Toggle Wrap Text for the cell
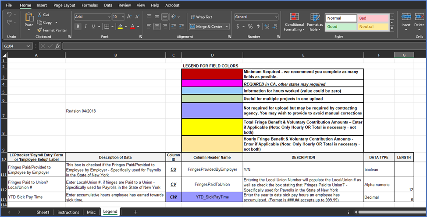427x217 pixels. click(x=201, y=17)
